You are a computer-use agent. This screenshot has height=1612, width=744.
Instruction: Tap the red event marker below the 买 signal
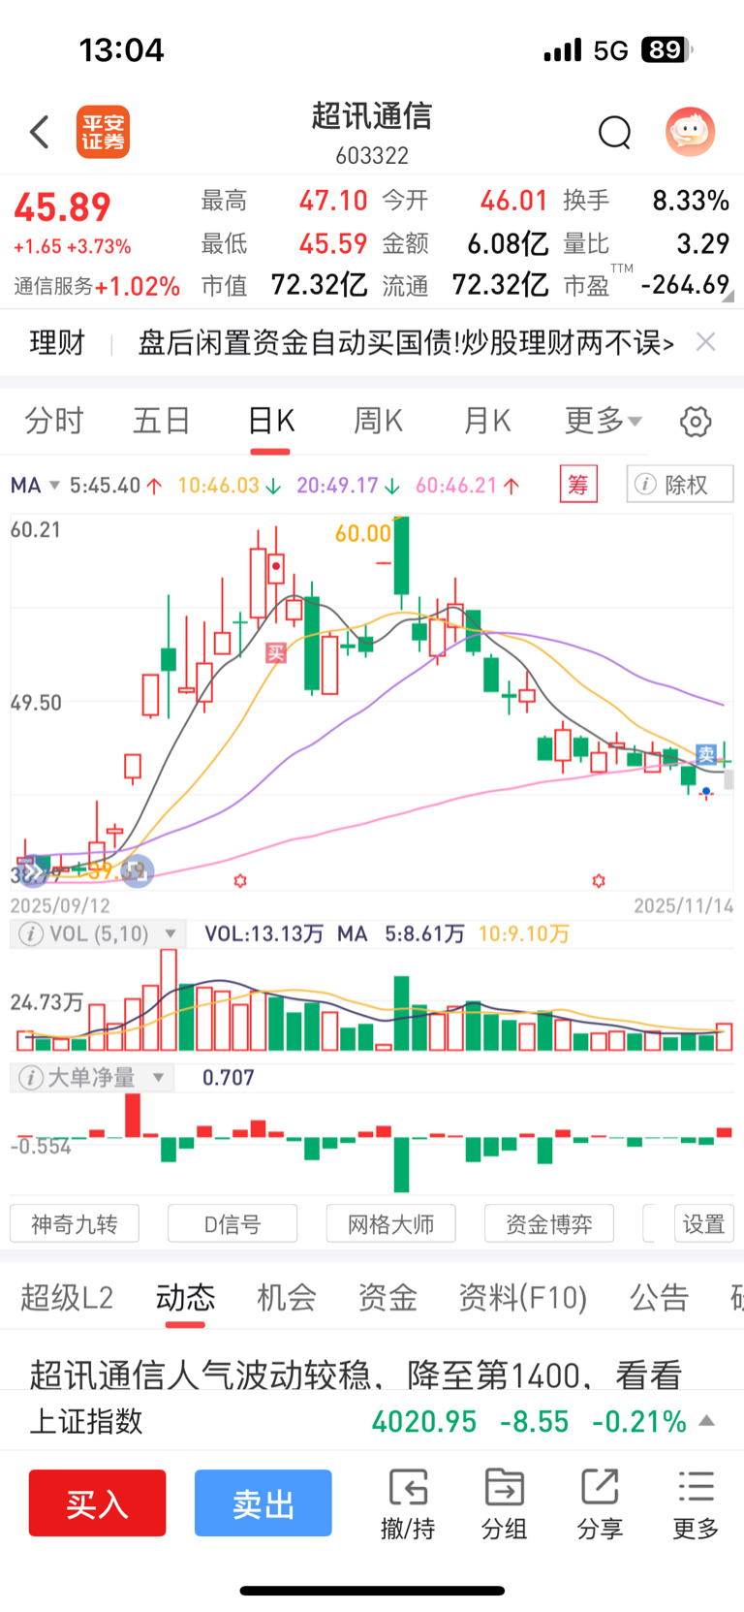240,881
